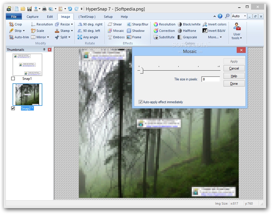Click the undo arrow icon
This screenshot has height=214, width=272.
point(70,9)
